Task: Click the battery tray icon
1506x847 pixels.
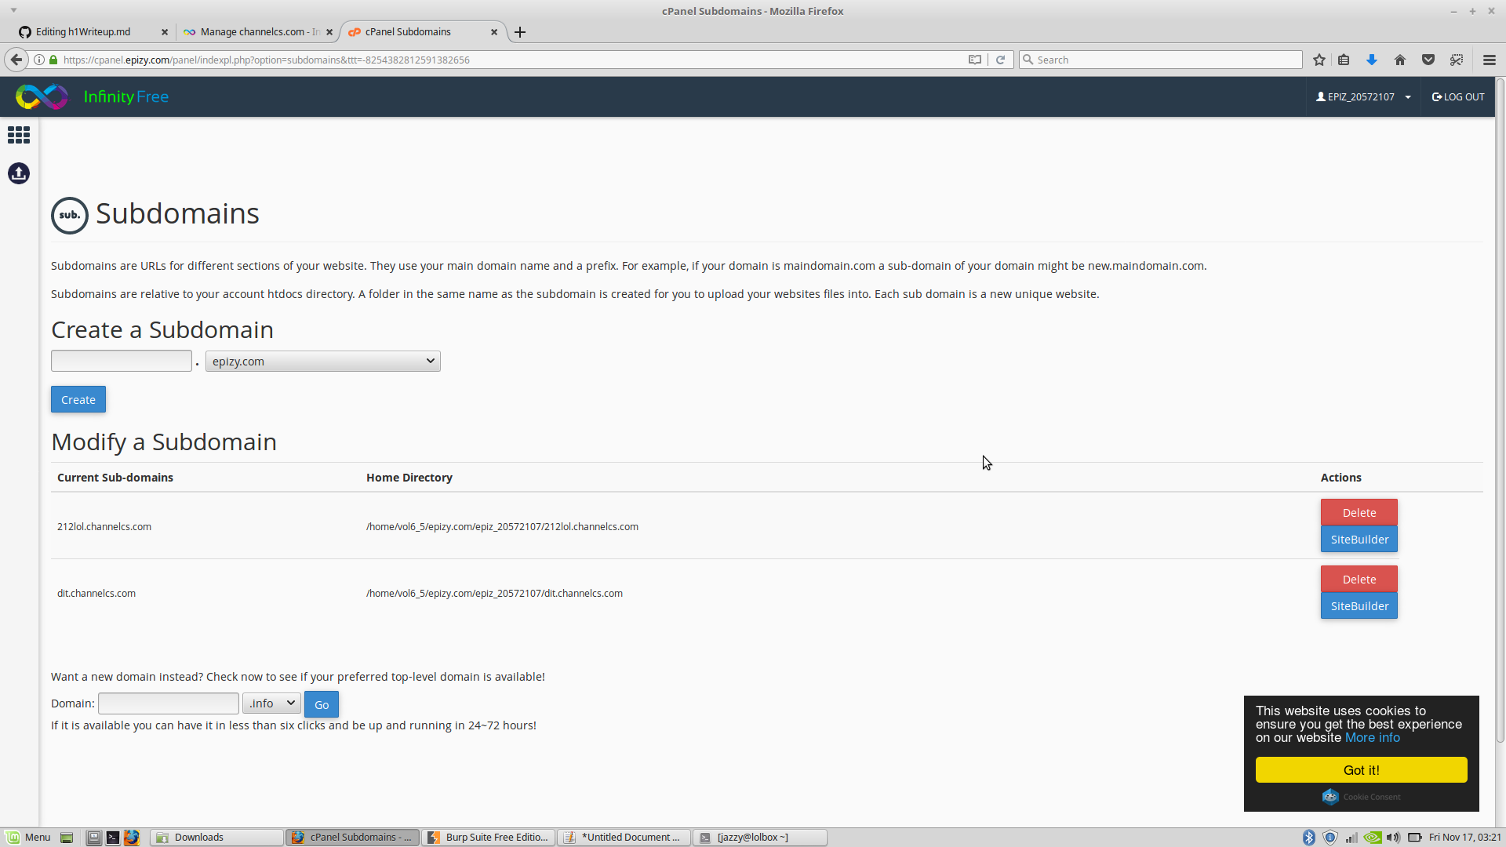Action: pos(1415,838)
